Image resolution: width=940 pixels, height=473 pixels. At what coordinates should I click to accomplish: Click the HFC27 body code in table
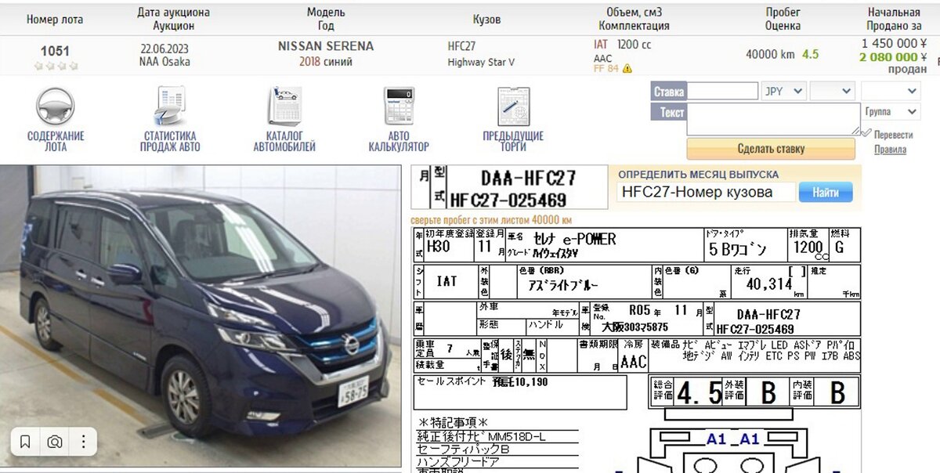pyautogui.click(x=461, y=47)
